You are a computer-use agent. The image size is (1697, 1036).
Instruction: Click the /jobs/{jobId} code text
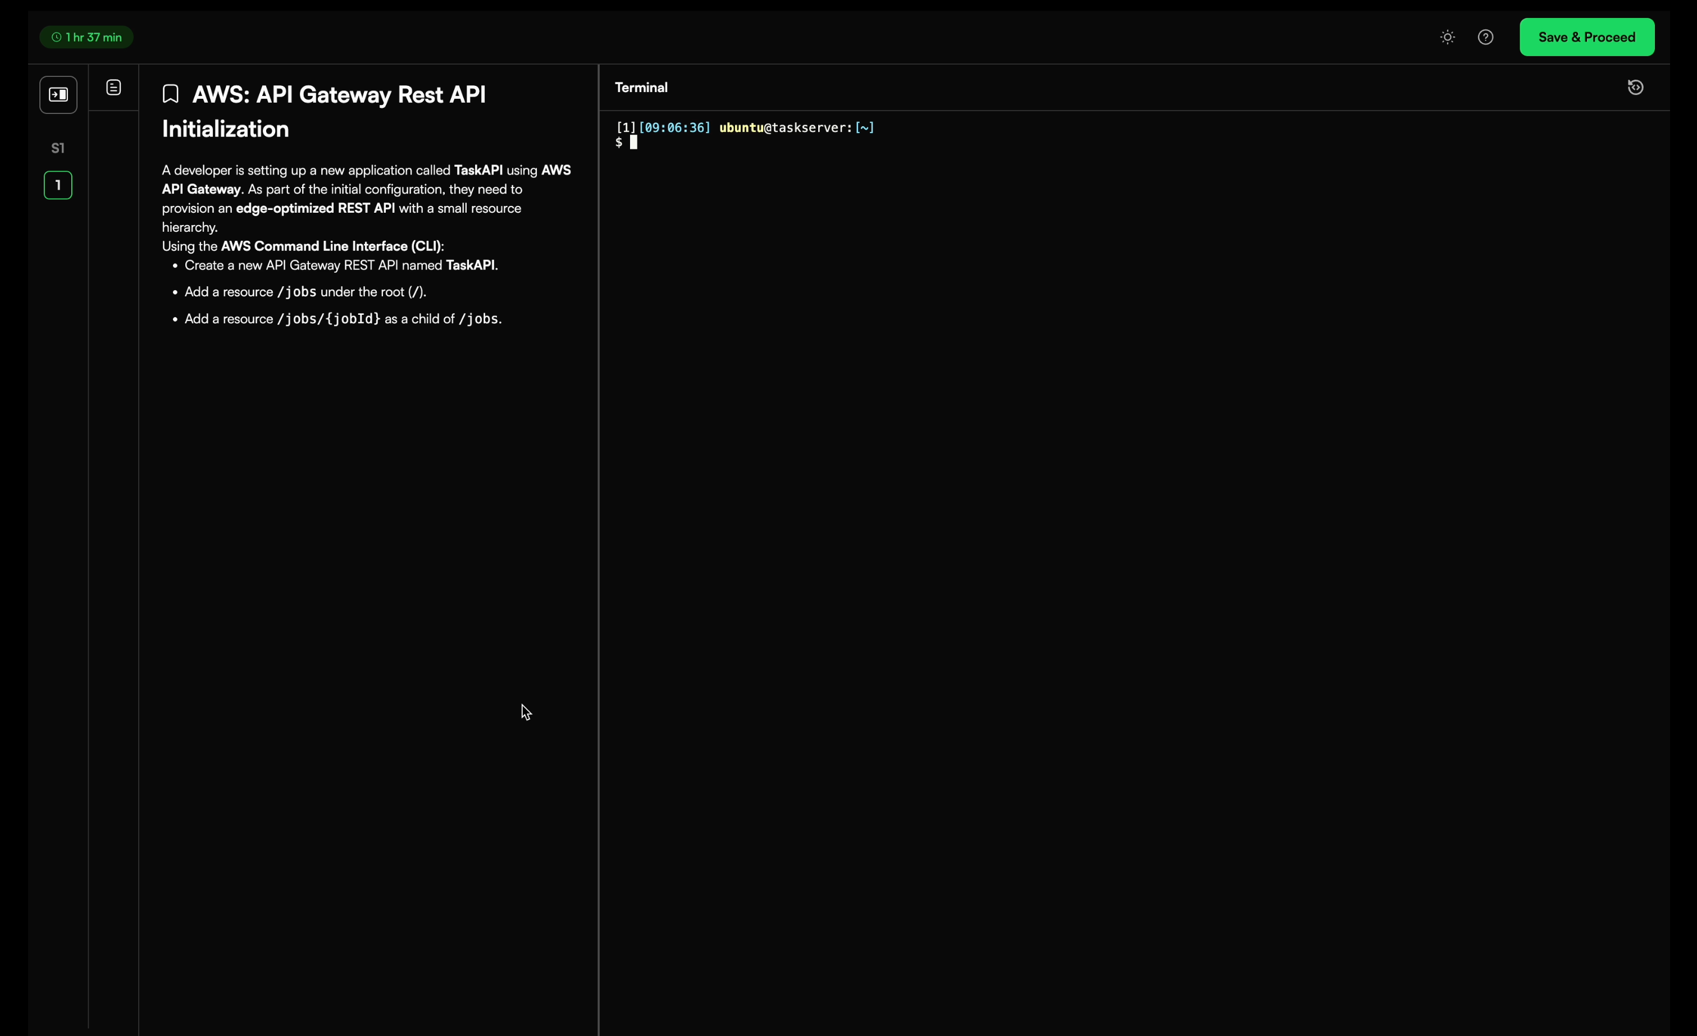click(328, 319)
